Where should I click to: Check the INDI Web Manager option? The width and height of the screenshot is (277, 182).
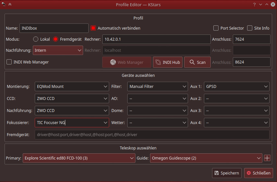click(x=9, y=62)
